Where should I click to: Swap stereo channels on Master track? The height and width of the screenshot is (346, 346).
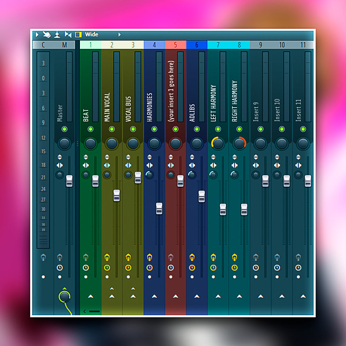[60, 165]
